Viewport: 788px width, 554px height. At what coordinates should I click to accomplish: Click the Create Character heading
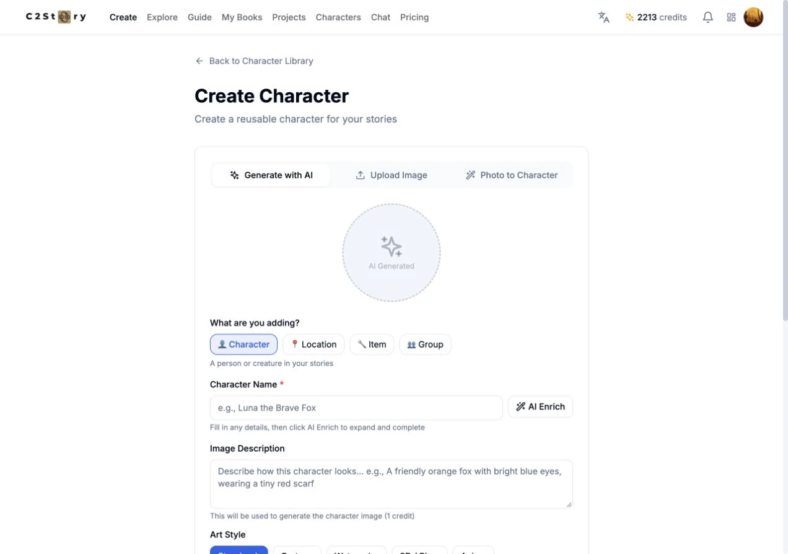[271, 96]
